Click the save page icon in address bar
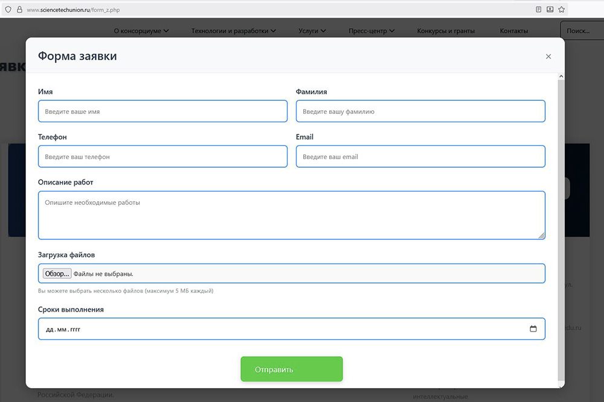604x402 pixels. [x=550, y=10]
